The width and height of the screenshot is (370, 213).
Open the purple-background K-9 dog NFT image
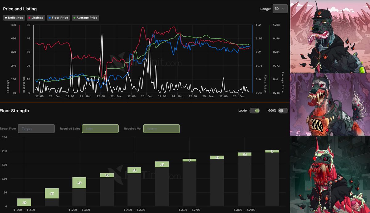[x=330, y=104]
